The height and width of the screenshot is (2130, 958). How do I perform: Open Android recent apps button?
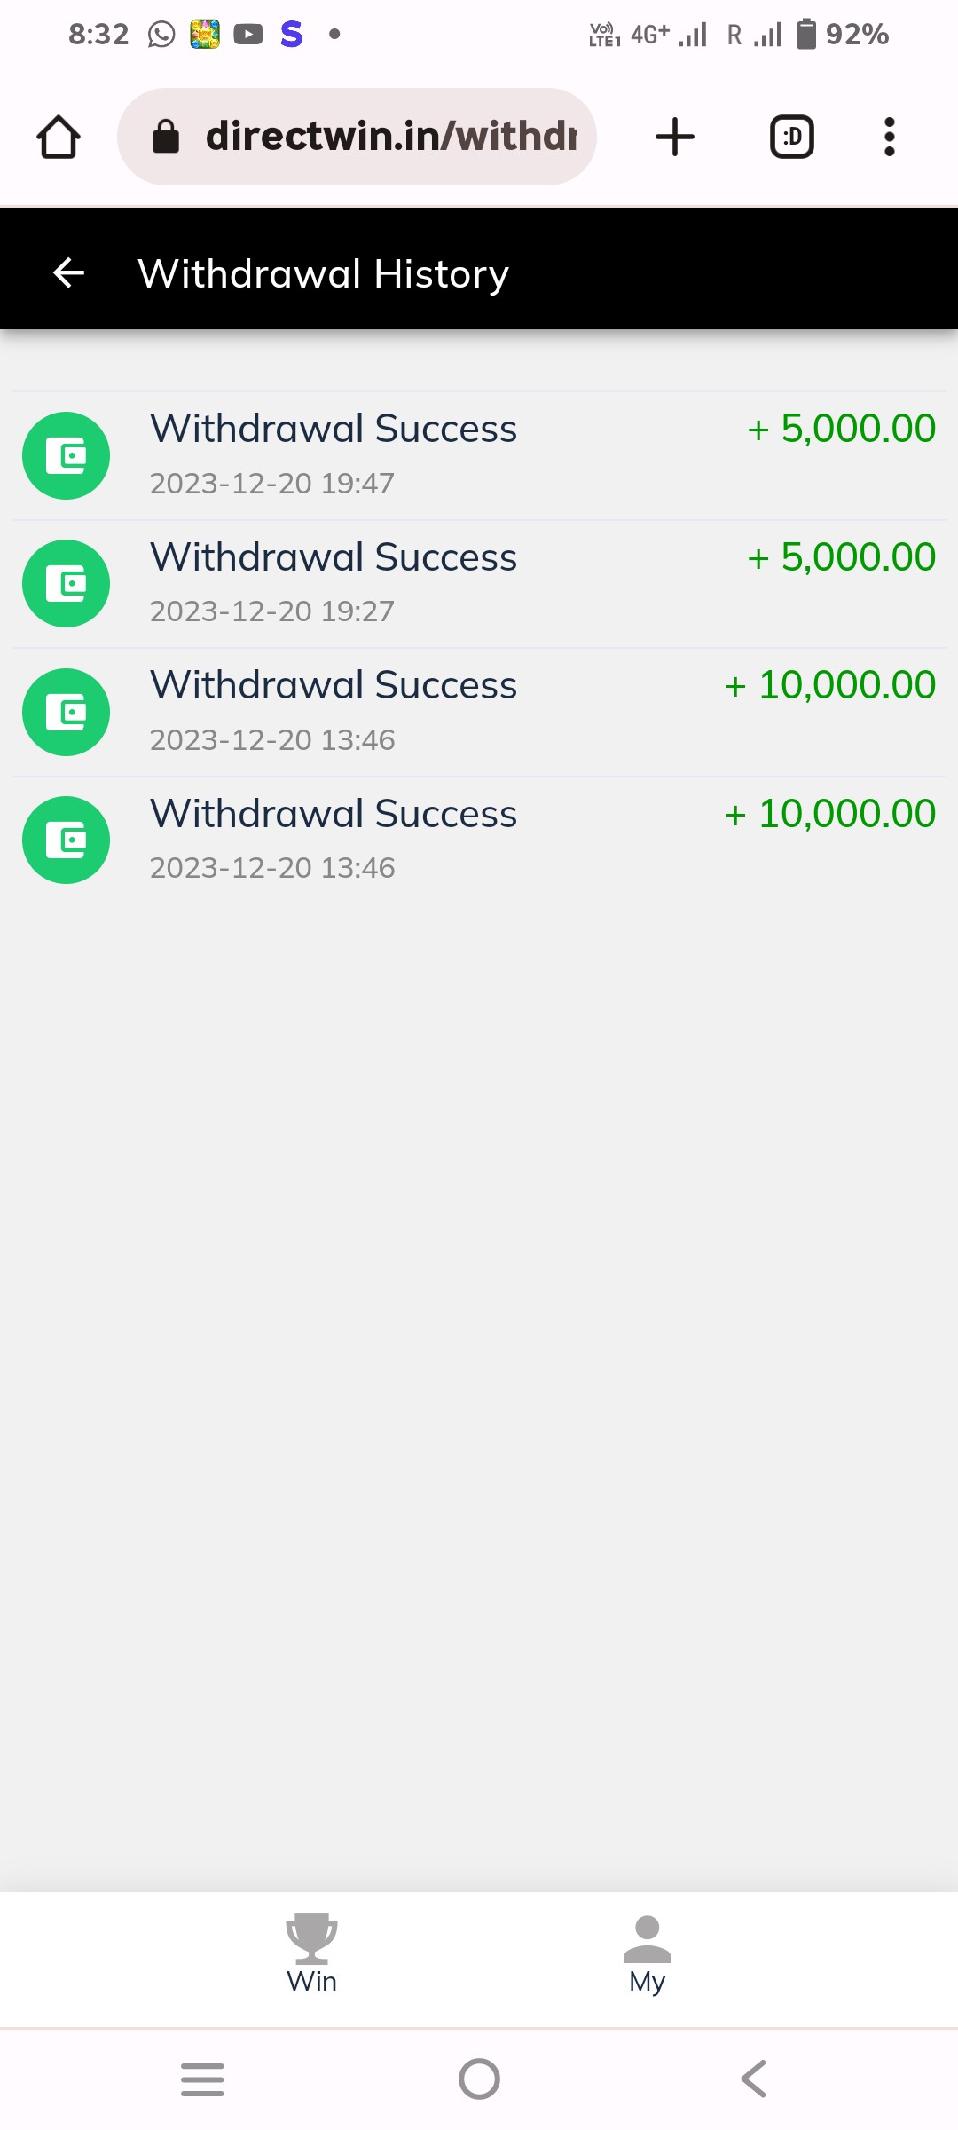(x=202, y=2079)
